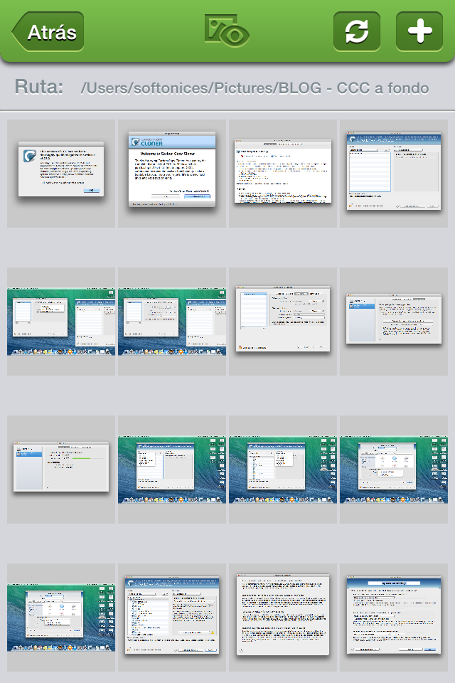This screenshot has height=683, width=455.
Task: Open the CCC checklist window thumbnail in bottom row
Action: [x=172, y=616]
